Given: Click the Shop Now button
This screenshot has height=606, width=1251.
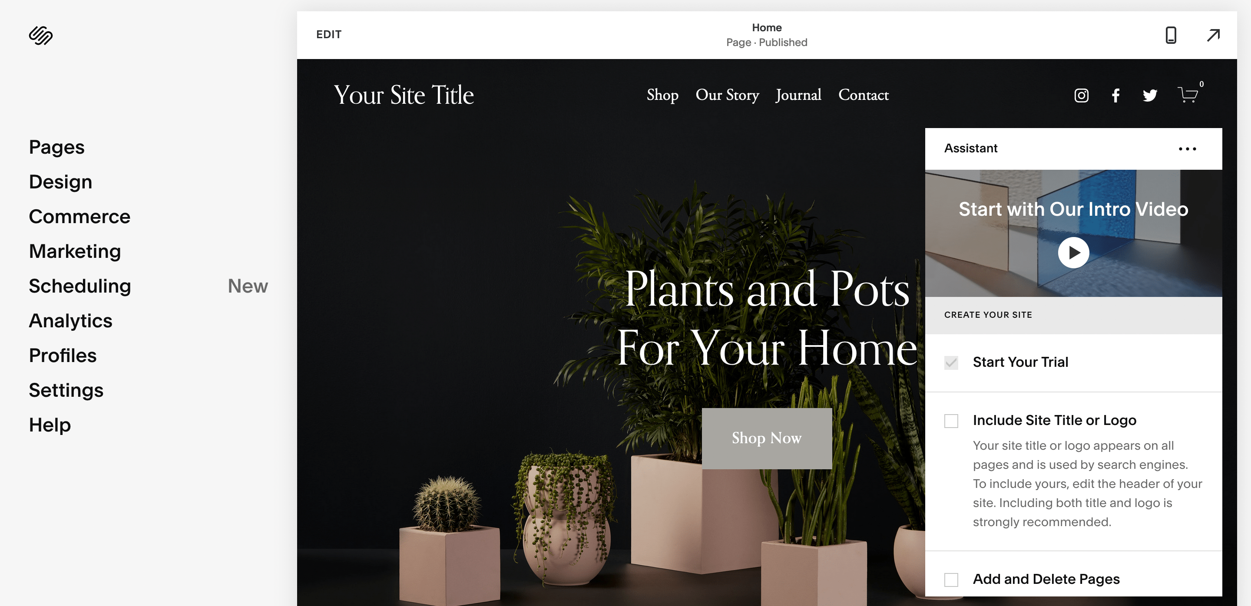Looking at the screenshot, I should point(766,438).
